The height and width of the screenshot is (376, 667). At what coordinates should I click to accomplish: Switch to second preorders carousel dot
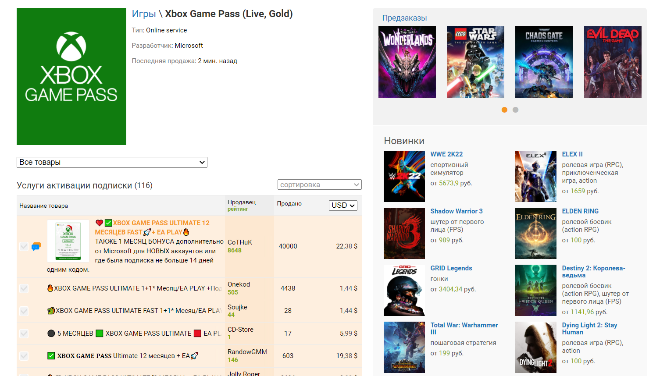click(x=515, y=110)
